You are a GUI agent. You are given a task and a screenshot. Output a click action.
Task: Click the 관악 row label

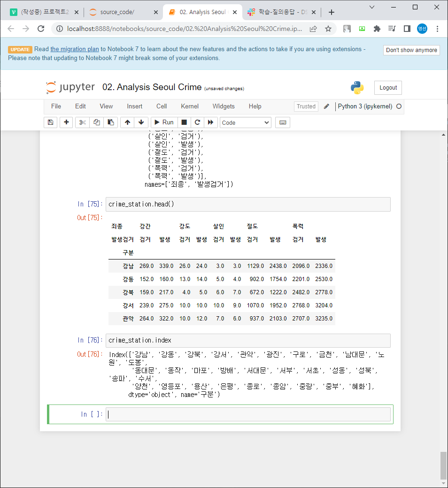[128, 319]
